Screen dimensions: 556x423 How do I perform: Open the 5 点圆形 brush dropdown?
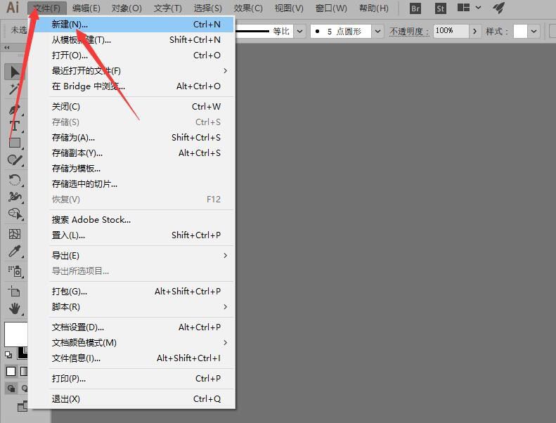378,31
